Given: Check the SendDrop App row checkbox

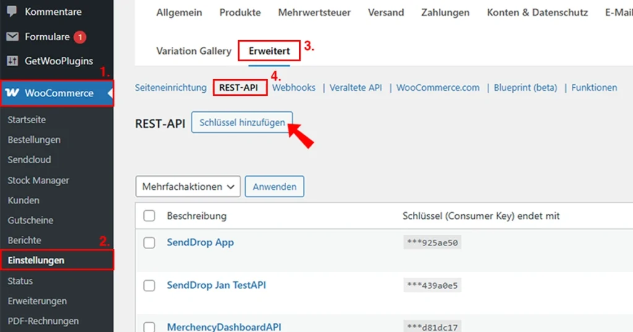Looking at the screenshot, I should [150, 243].
